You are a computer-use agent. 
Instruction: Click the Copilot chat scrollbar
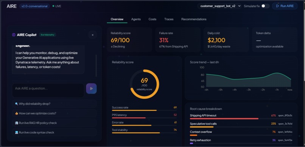click(x=96, y=66)
